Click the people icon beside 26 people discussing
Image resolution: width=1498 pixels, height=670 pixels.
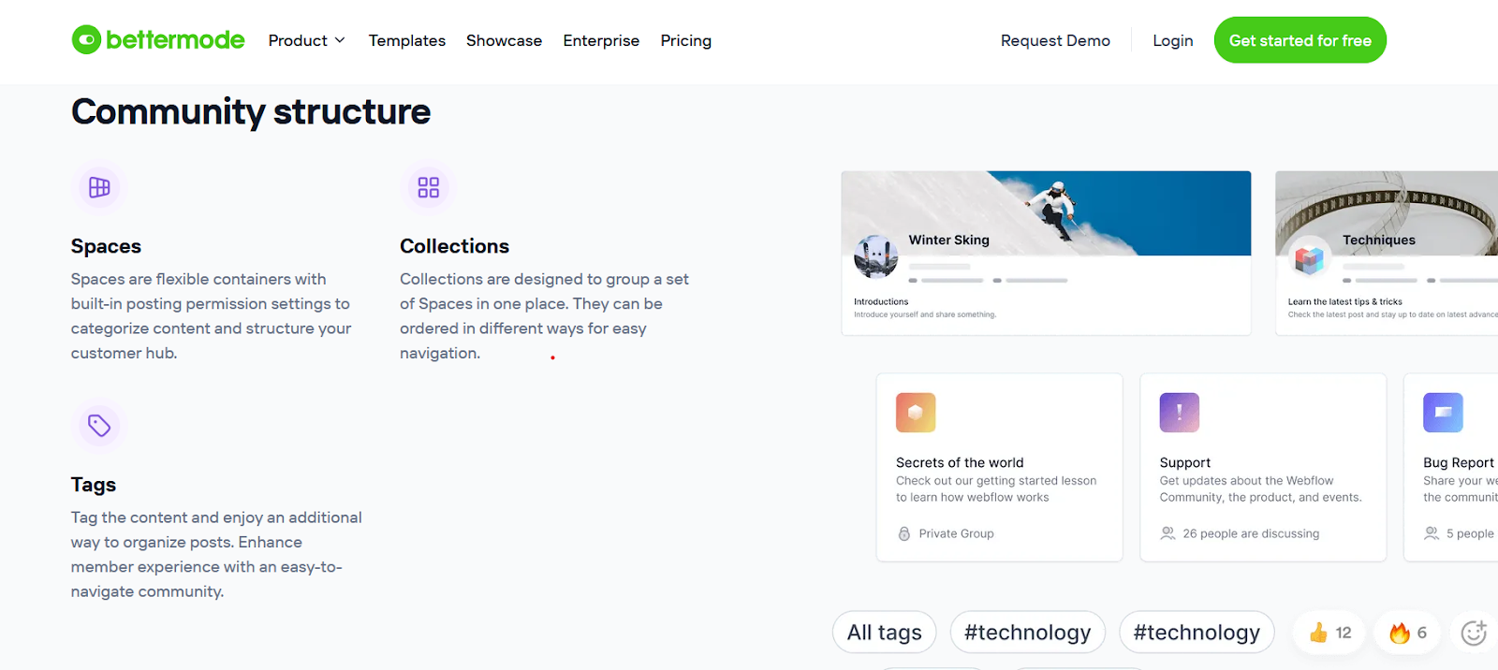pyautogui.click(x=1168, y=533)
